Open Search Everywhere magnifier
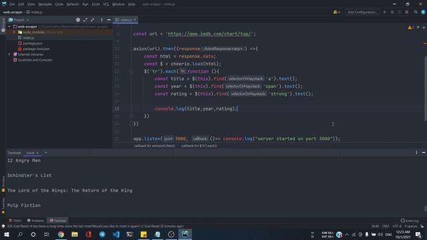The height and width of the screenshot is (240, 427). 416,12
